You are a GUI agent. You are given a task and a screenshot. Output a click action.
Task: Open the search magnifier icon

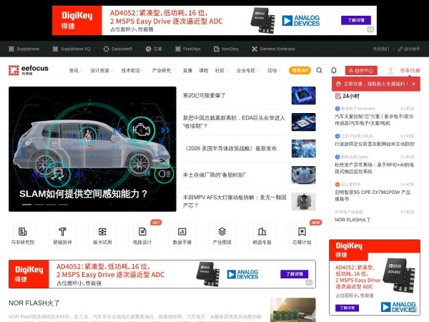pyautogui.click(x=320, y=70)
